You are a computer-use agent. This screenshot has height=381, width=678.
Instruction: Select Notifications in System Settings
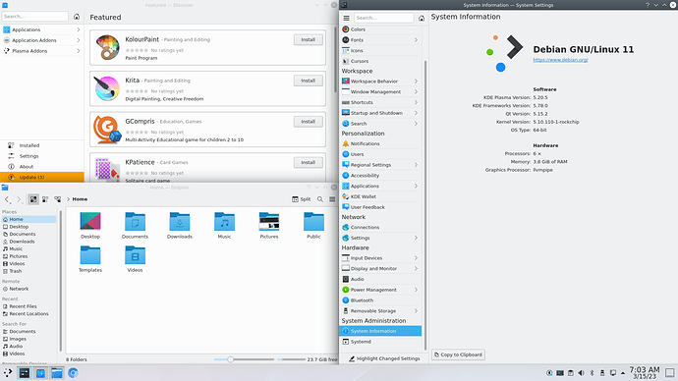click(x=380, y=143)
